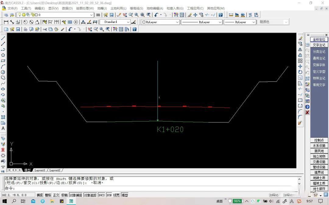Select the Polygon draw tool
Screen dimensions: 329x205
[3, 55]
